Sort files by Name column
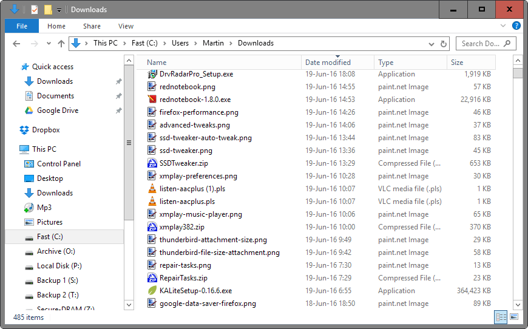The image size is (528, 329). (219, 63)
